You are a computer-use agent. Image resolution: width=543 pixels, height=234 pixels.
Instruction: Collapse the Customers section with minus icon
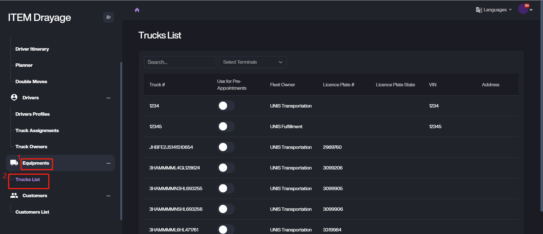[x=108, y=196]
